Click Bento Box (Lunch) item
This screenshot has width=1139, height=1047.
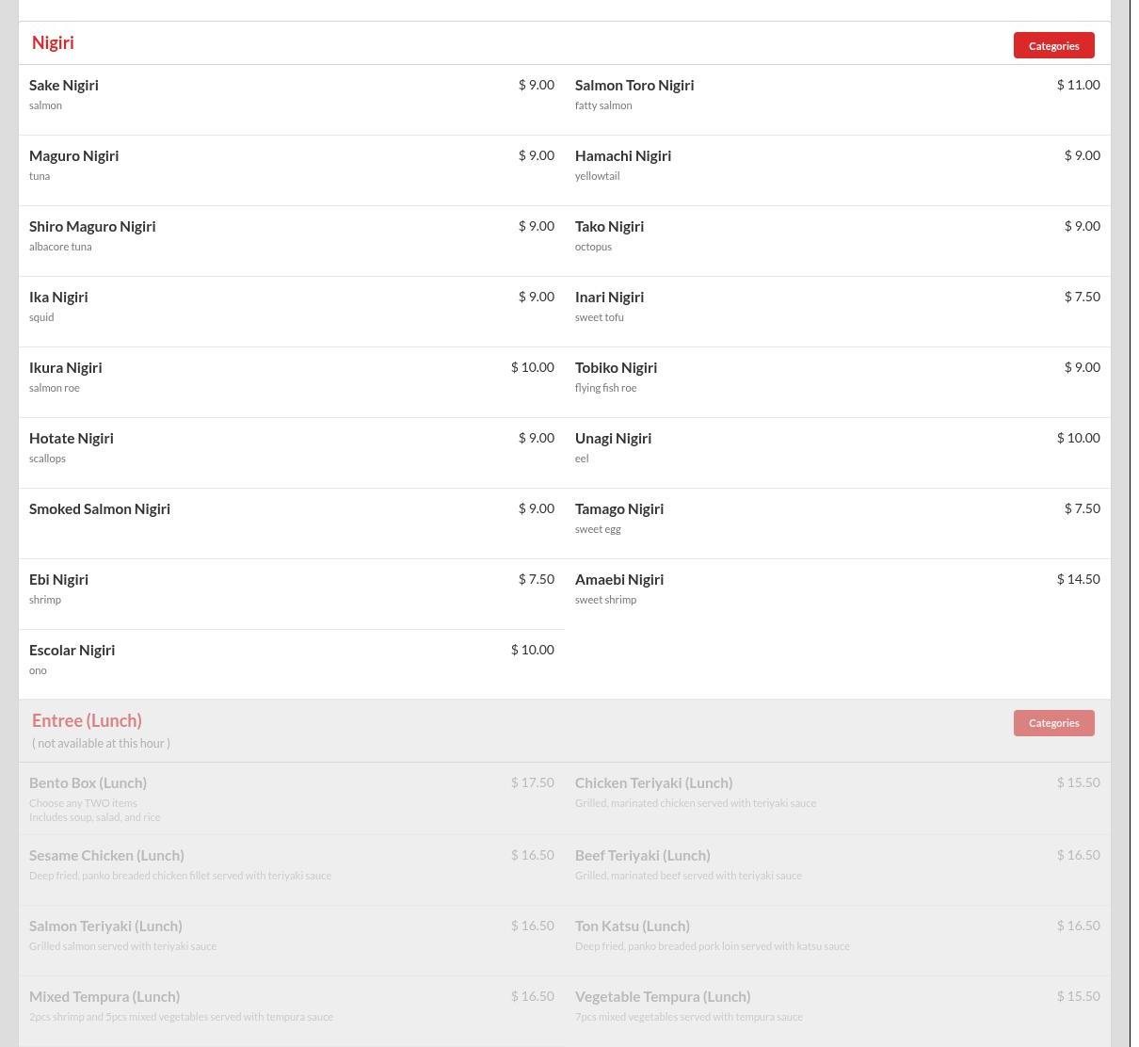292,798
